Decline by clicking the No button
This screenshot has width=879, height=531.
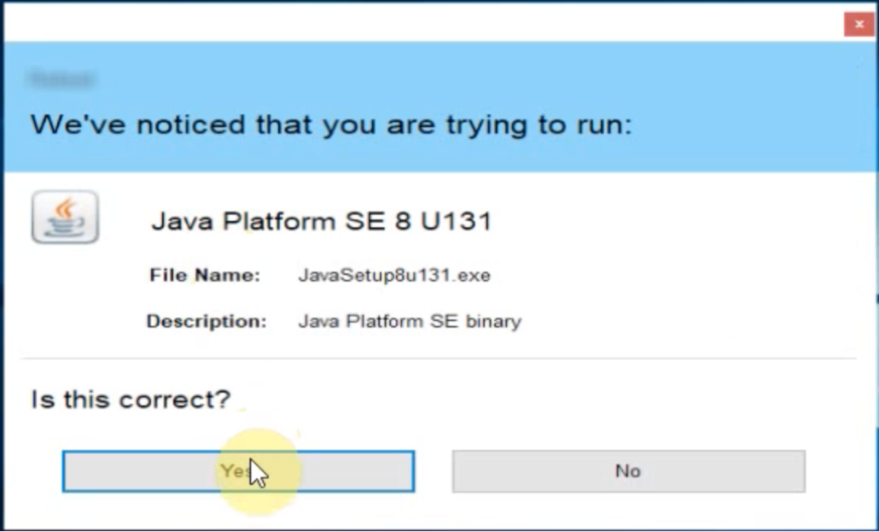point(629,471)
